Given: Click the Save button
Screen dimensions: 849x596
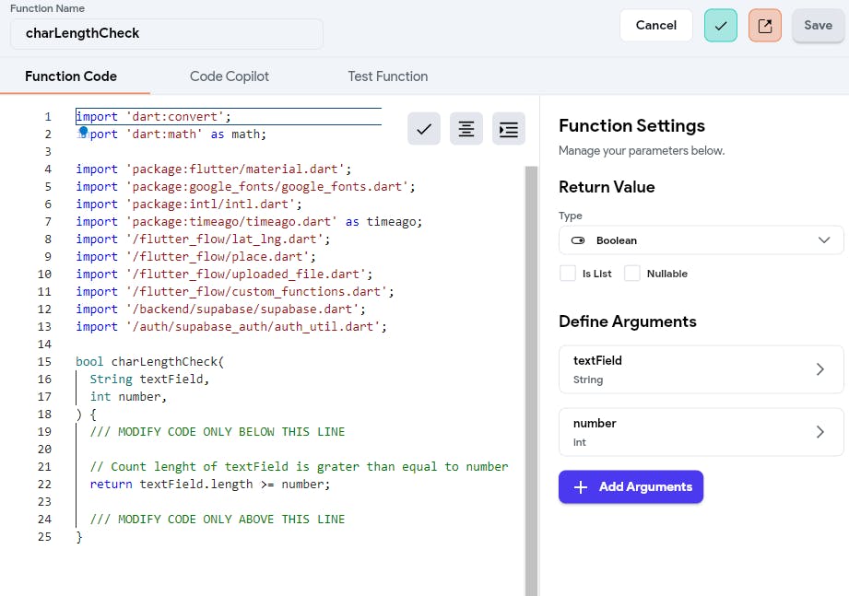Looking at the screenshot, I should [x=818, y=26].
